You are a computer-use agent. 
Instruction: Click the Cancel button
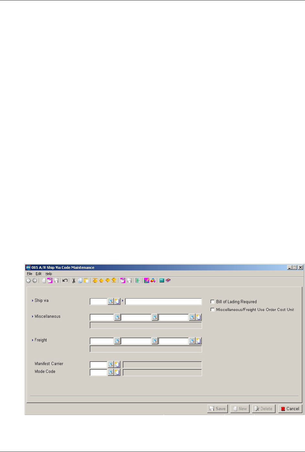[x=290, y=409]
